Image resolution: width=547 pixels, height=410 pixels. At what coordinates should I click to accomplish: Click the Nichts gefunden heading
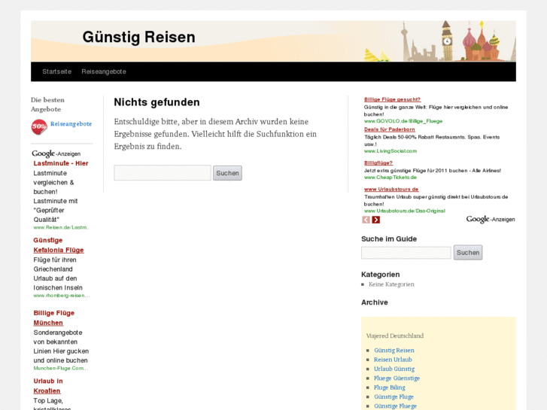click(157, 102)
